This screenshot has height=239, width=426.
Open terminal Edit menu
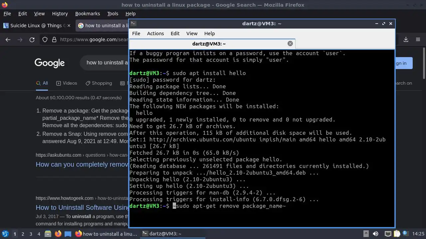pyautogui.click(x=175, y=33)
